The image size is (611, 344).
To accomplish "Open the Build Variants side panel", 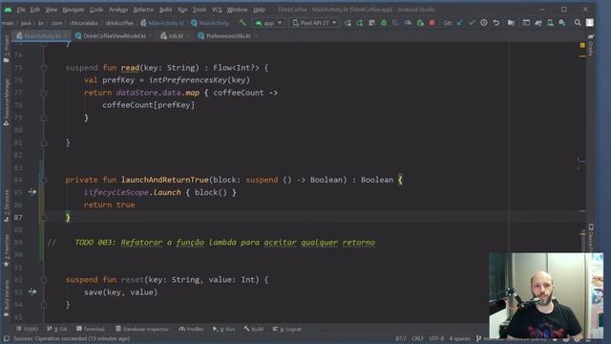I will (7, 298).
